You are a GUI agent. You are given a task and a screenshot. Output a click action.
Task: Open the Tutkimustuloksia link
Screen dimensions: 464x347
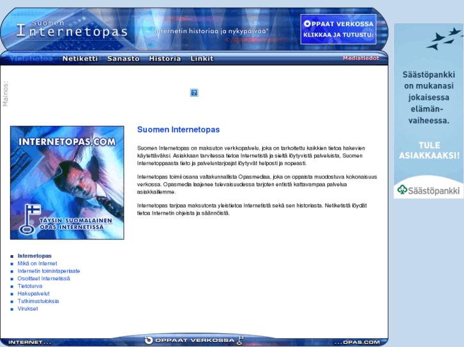click(x=38, y=301)
